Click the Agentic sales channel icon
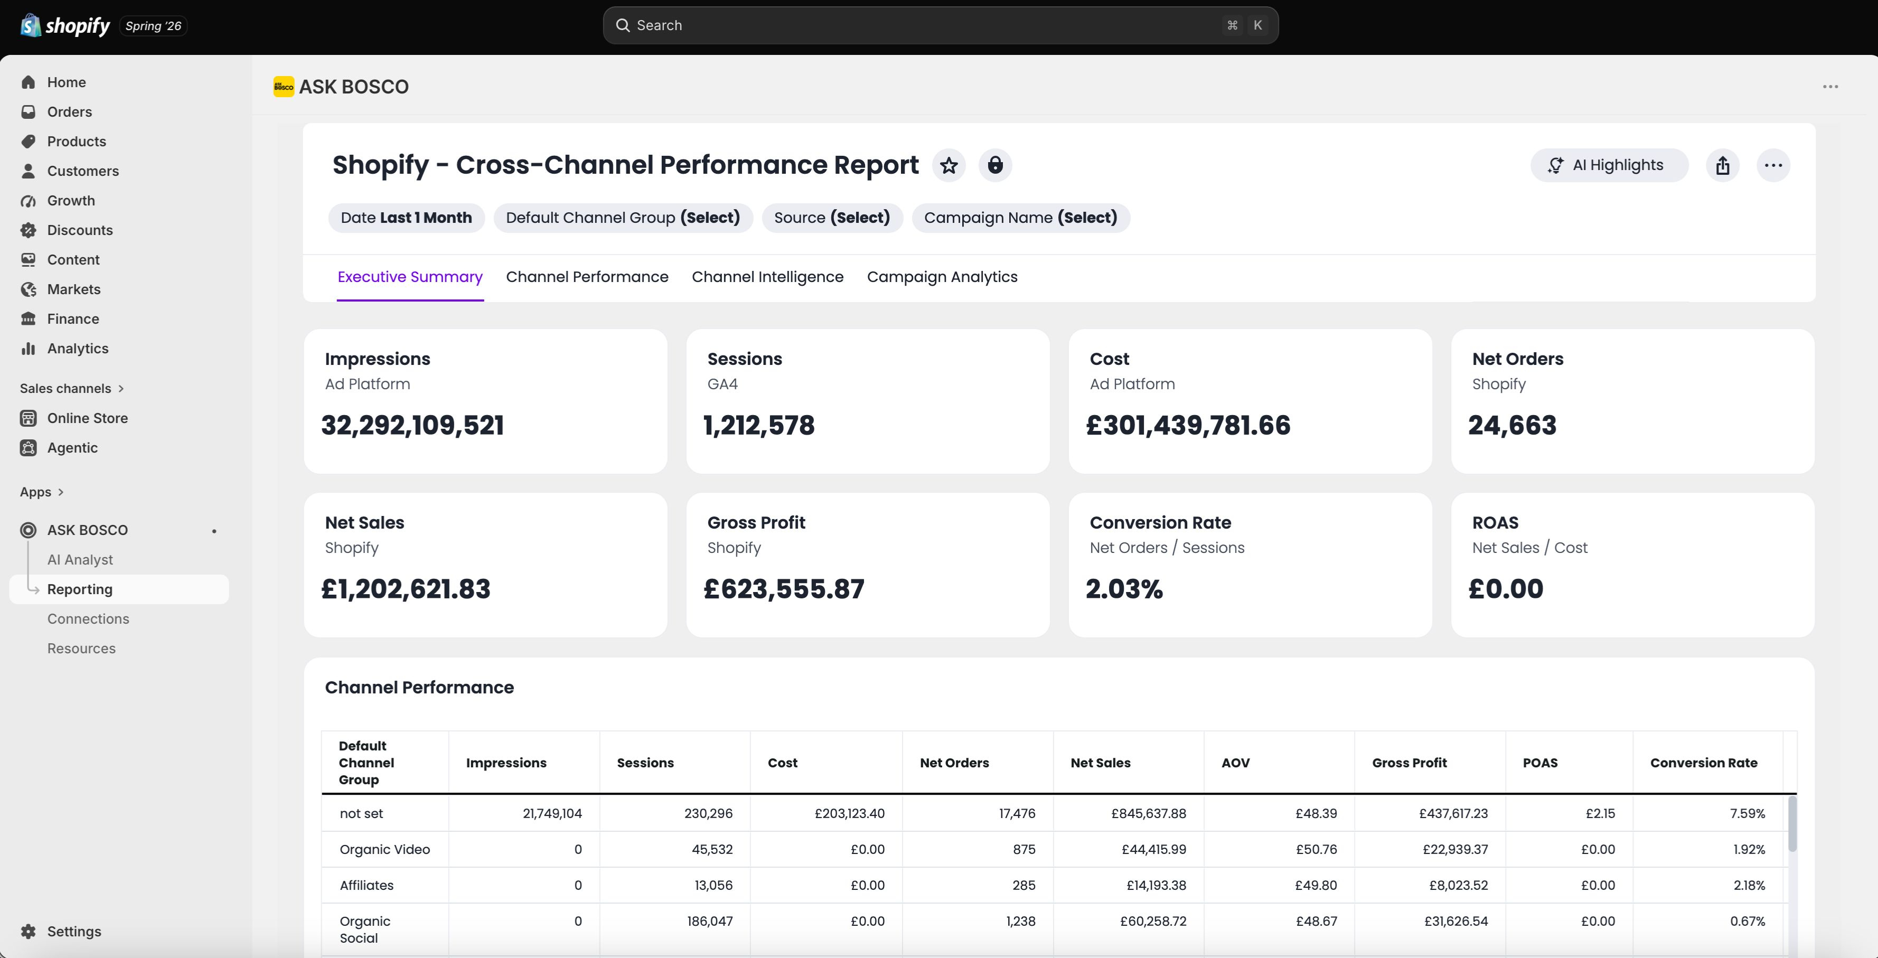Image resolution: width=1878 pixels, height=958 pixels. (x=29, y=448)
